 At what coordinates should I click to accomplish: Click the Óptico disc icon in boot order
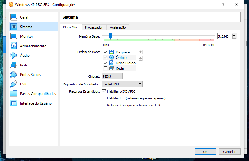(x=111, y=57)
